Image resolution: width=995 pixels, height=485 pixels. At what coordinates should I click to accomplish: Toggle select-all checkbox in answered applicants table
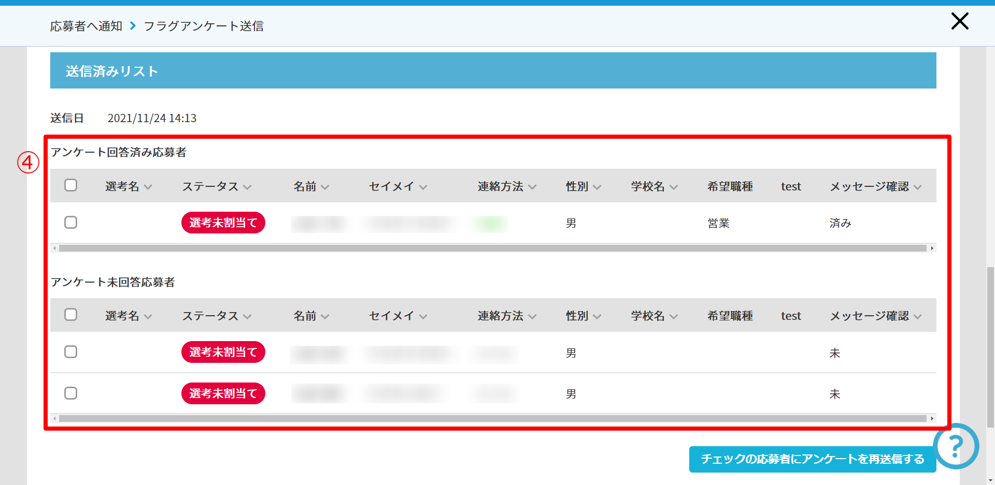pyautogui.click(x=70, y=185)
